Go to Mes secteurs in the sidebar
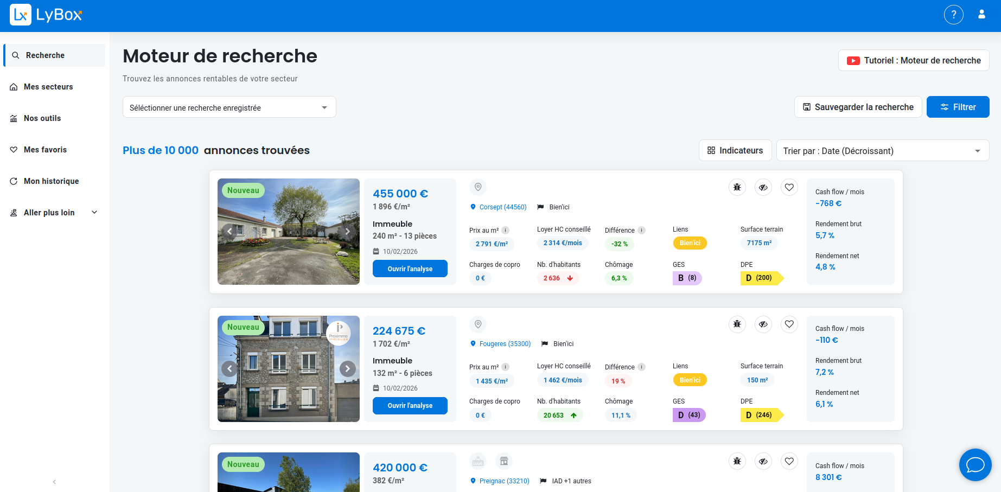The image size is (1001, 492). point(48,87)
